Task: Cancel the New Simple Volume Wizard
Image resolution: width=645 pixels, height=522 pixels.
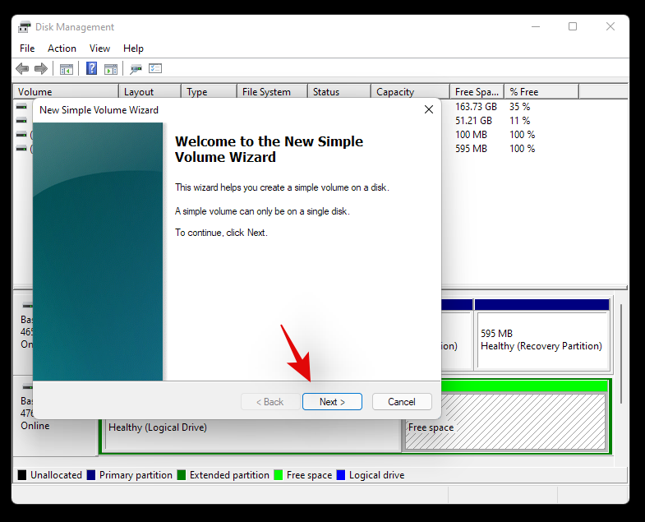Action: [x=402, y=402]
